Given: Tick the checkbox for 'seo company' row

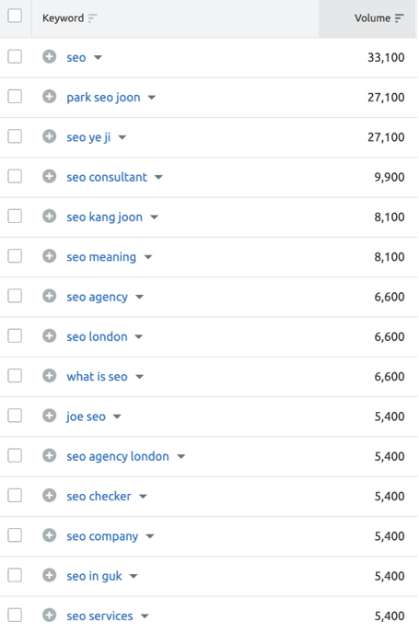Looking at the screenshot, I should point(15,535).
